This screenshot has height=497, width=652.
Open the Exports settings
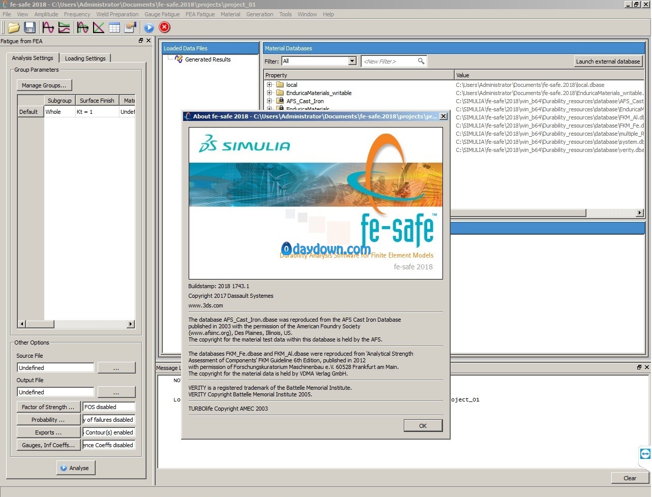[x=48, y=432]
